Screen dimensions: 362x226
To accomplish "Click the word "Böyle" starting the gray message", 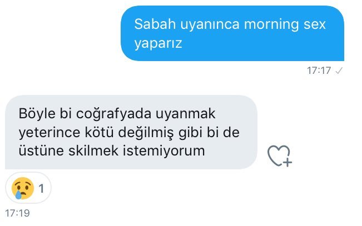I will coord(37,114).
